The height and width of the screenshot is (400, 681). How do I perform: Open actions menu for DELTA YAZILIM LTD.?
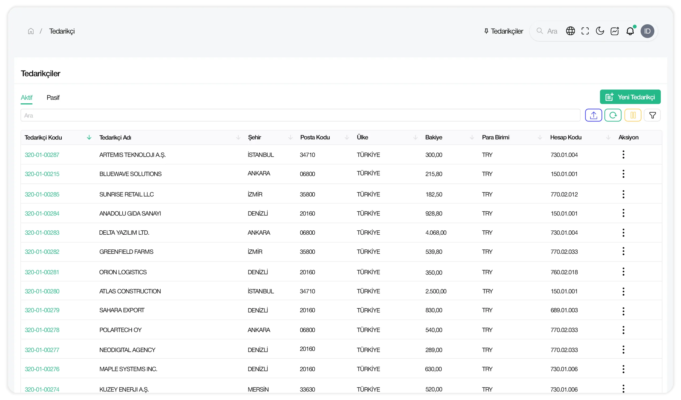[x=624, y=233]
